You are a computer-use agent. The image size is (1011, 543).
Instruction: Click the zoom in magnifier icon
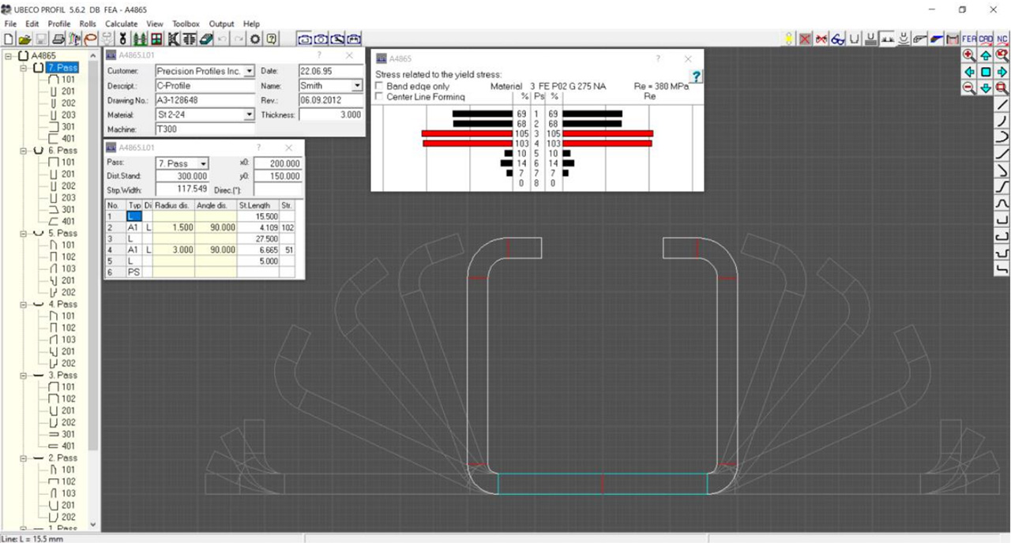pos(969,55)
